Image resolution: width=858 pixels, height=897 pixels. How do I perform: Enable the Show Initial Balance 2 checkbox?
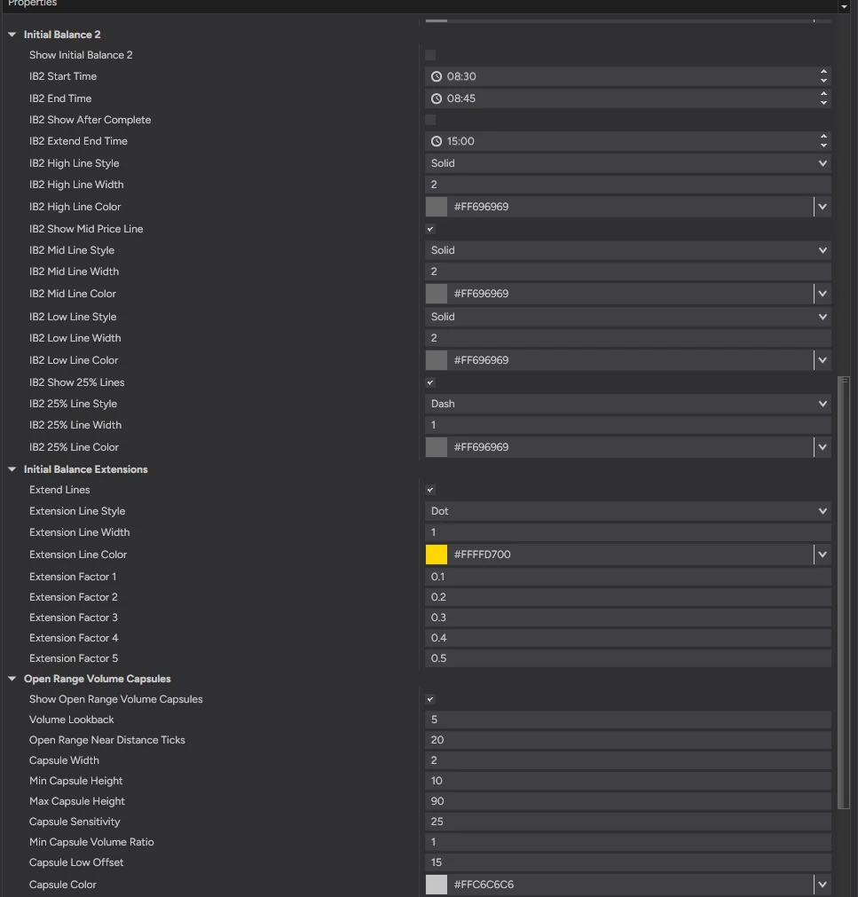pyautogui.click(x=430, y=55)
